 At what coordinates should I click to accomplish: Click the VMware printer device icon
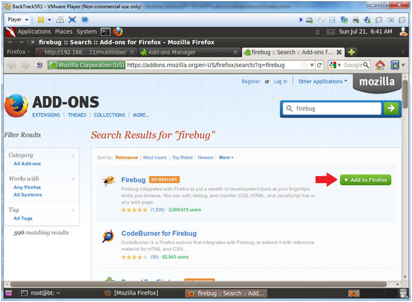coord(355,20)
